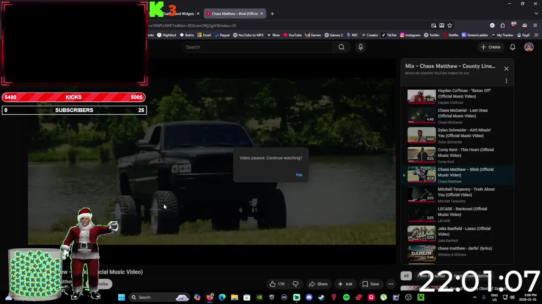
Task: Open the Paypal bookmark
Action: [222, 35]
